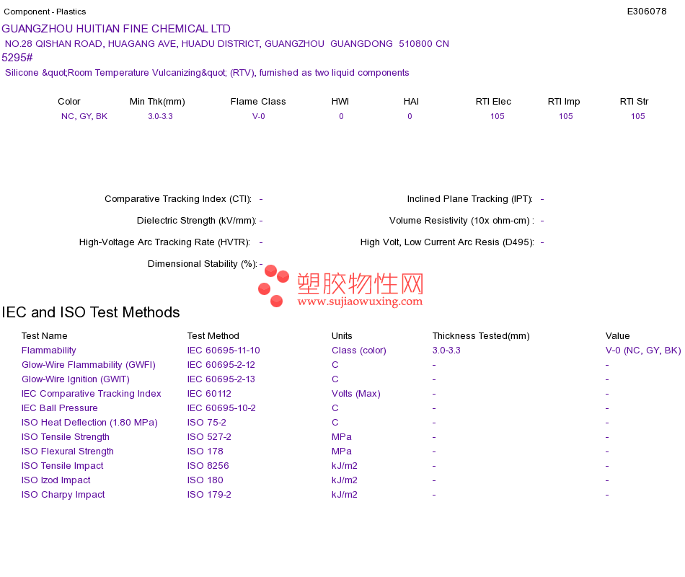Click Dimensional Stability (%) label

click(x=203, y=263)
